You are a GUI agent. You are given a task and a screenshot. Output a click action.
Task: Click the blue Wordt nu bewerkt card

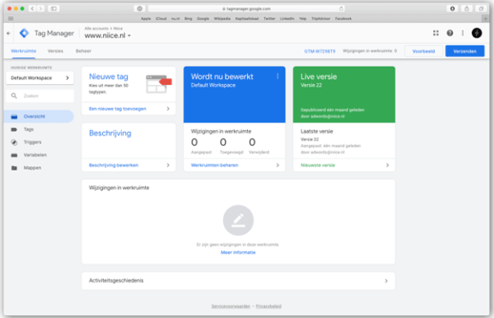[x=234, y=94]
